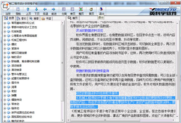This screenshot has height=123, width=181.
Task: Select the 整页 full page view
Action: coord(81,11)
